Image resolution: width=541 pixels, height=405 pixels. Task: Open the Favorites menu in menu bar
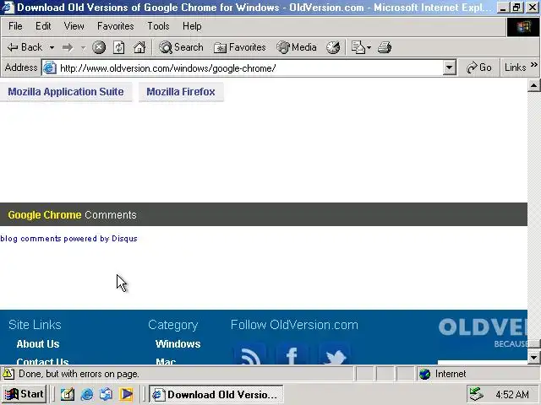[115, 26]
